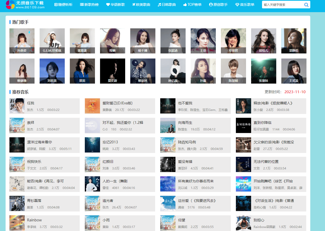Screen dimensions: 325x231
Task: Open the 新歌热榜 chart
Action: [89, 5]
